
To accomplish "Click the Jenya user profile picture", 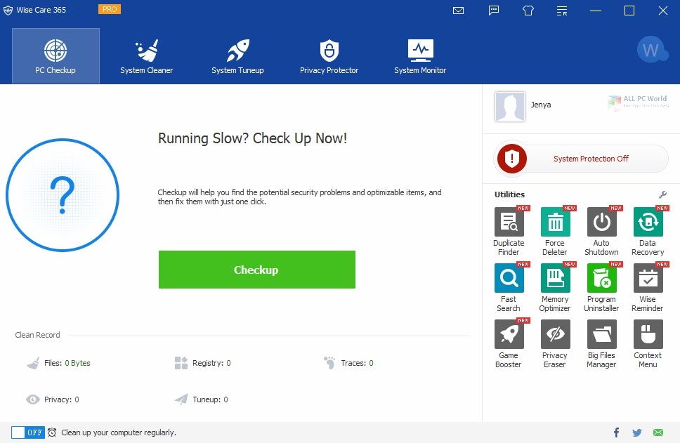I will coord(510,106).
